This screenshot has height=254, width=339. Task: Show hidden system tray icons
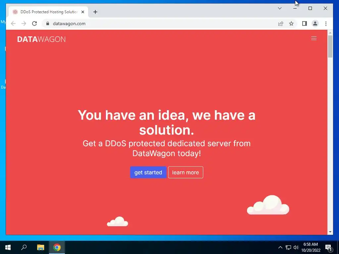tap(280, 247)
